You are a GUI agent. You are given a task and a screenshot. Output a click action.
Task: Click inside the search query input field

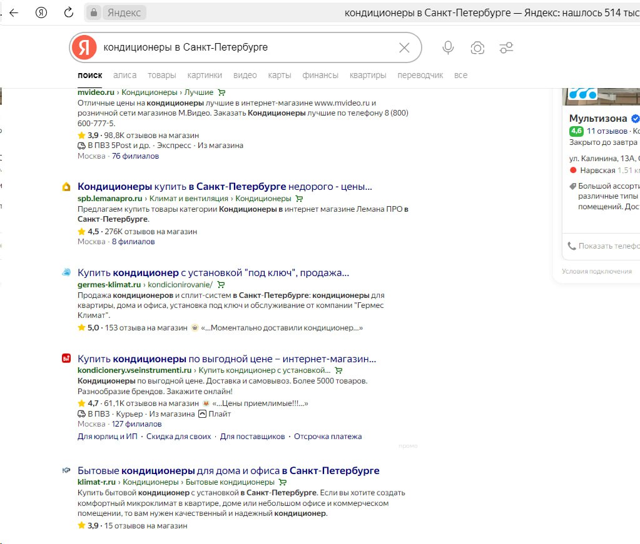(244, 47)
